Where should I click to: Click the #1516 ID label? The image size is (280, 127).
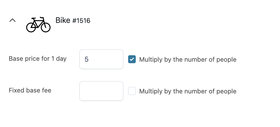pos(81,21)
